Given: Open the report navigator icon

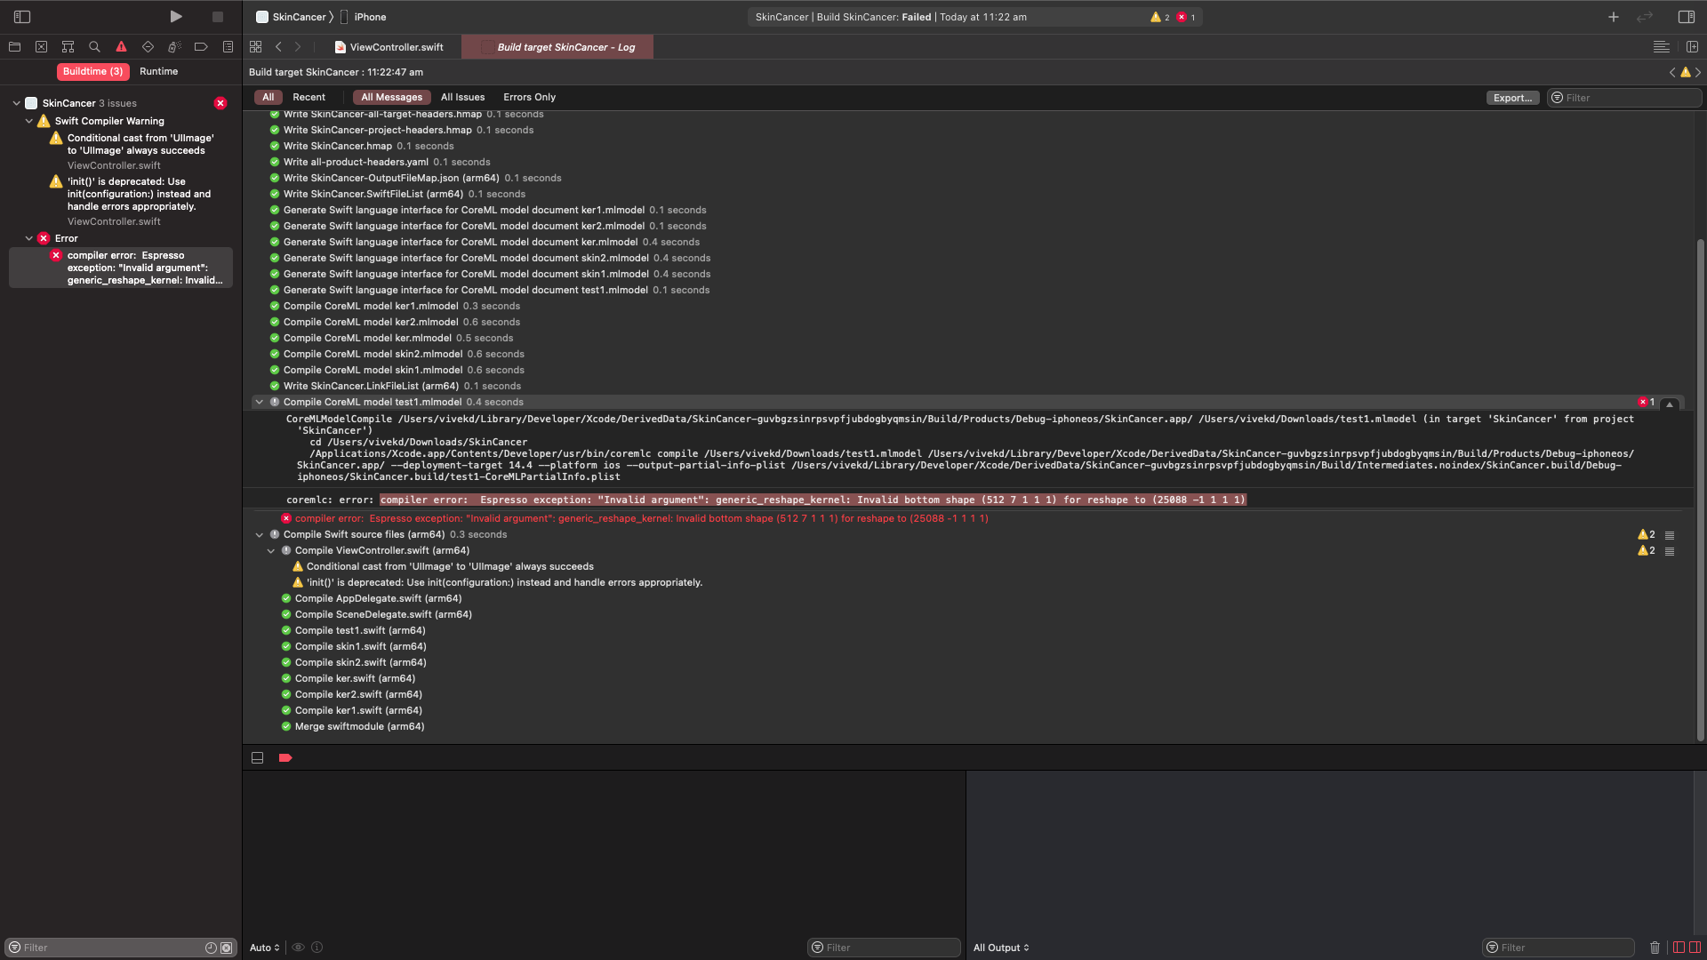Looking at the screenshot, I should [x=228, y=47].
